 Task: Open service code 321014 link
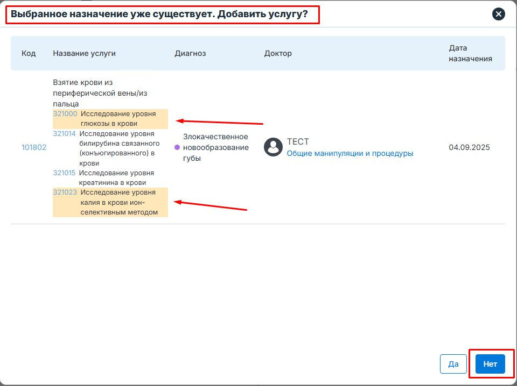65,134
